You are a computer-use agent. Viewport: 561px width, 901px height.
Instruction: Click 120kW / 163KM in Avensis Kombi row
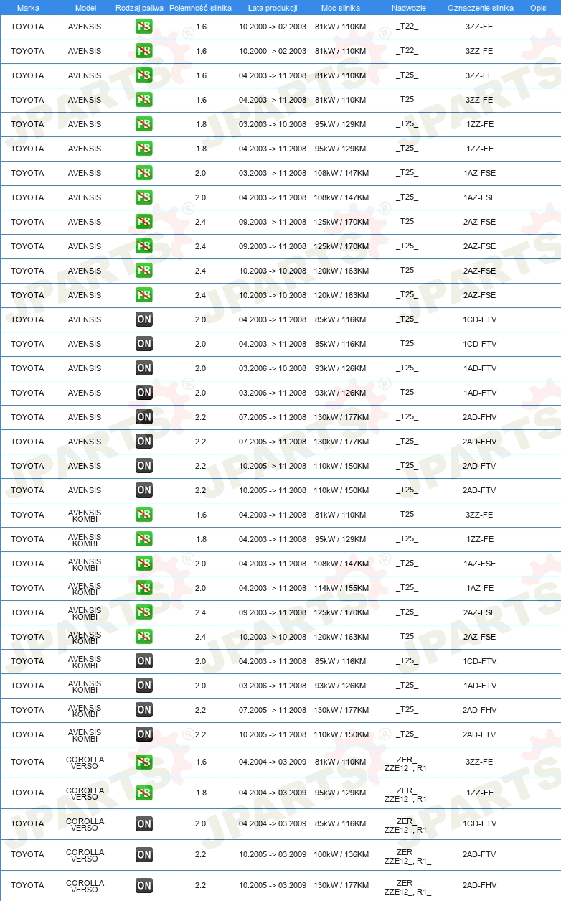tap(341, 637)
